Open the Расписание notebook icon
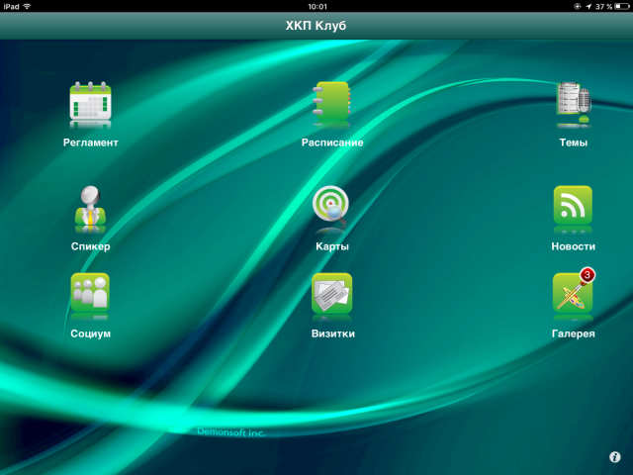 tap(331, 101)
